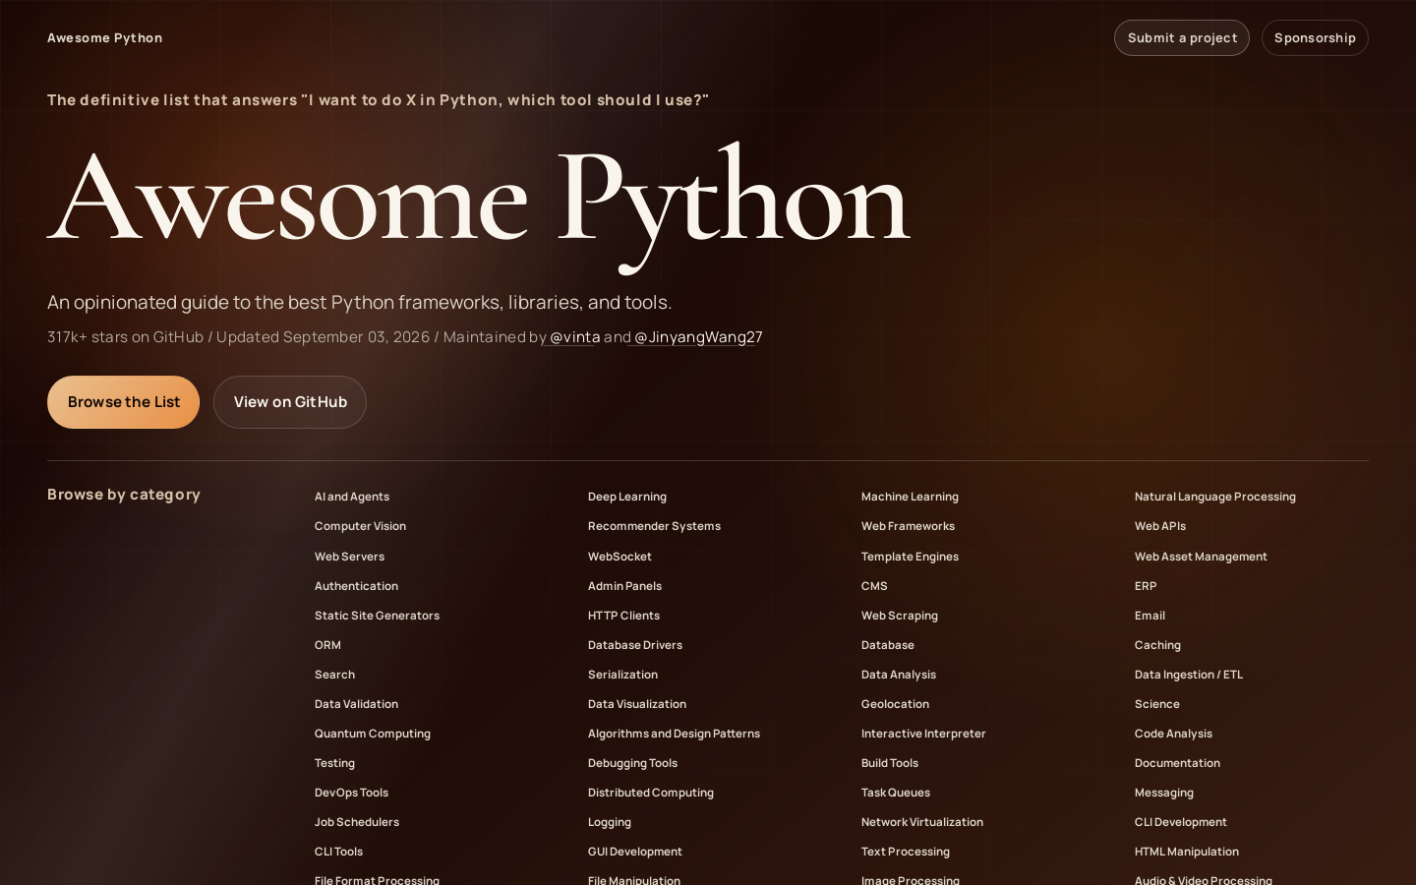The height and width of the screenshot is (885, 1416).
Task: Open Debugging Tools category
Action: tap(632, 763)
